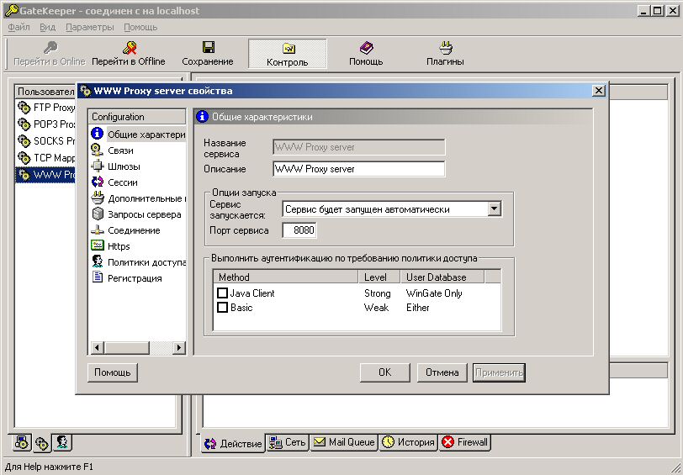The height and width of the screenshot is (475, 683).
Task: Open the Контроль toolbar button
Action: [x=288, y=54]
